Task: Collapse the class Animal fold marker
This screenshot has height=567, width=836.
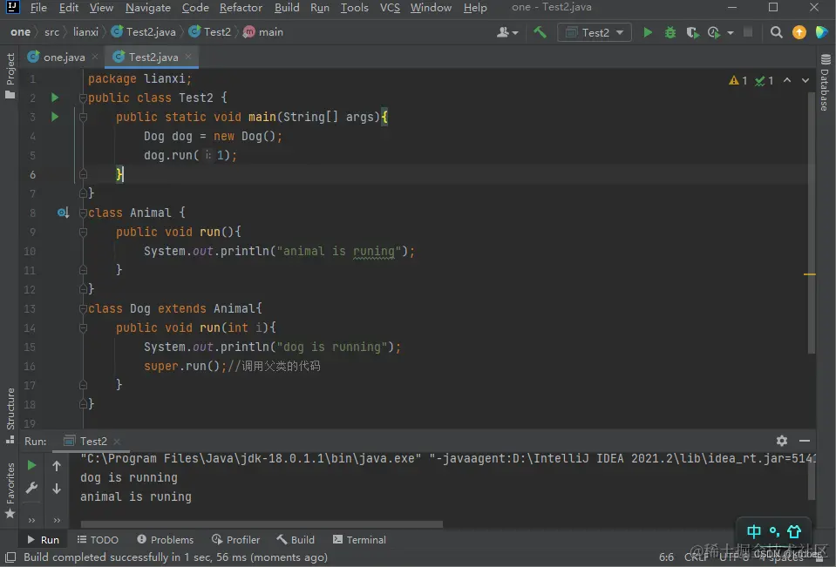Action: 83,213
